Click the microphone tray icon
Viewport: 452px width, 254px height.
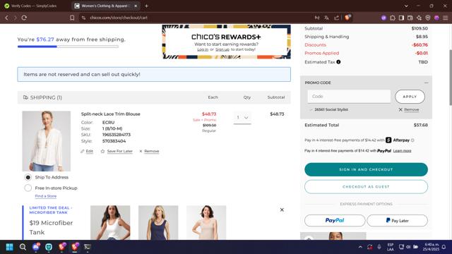pos(379,247)
